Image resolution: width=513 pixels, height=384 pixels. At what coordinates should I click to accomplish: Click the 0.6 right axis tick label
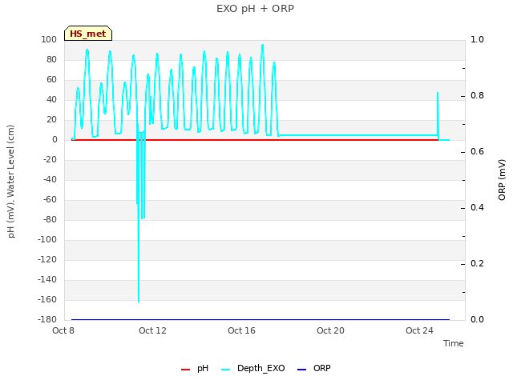(x=477, y=151)
